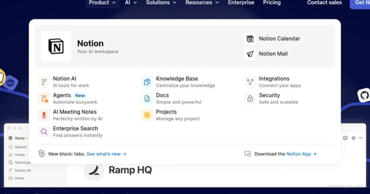Open Notion AI 'AI tools for work'
The height and width of the screenshot is (194, 370).
coord(71,82)
